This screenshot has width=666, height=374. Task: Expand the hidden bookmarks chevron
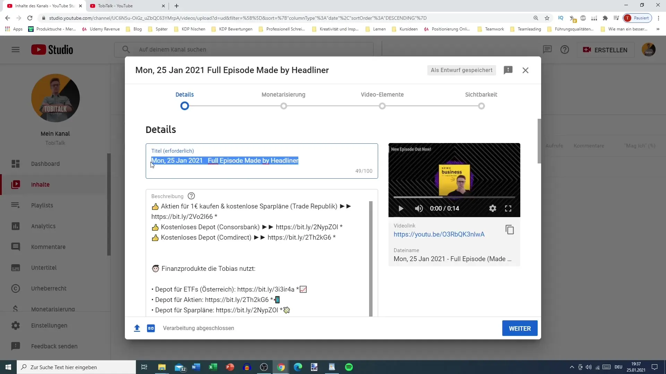tap(658, 29)
